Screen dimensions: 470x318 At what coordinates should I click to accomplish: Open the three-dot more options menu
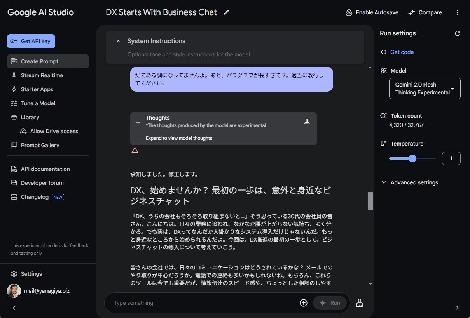tap(458, 12)
